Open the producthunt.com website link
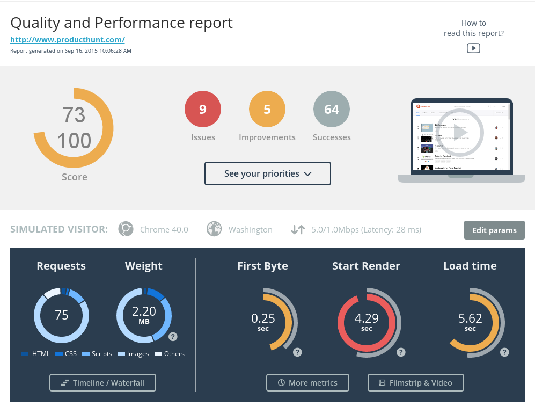 67,40
